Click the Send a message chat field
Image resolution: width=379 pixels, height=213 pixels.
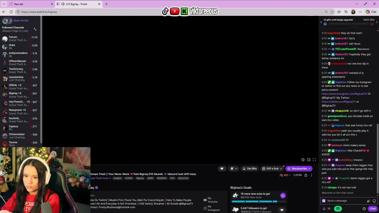349,201
